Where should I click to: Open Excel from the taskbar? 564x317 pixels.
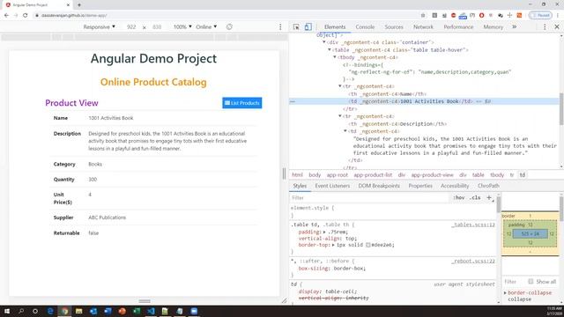[x=137, y=311]
